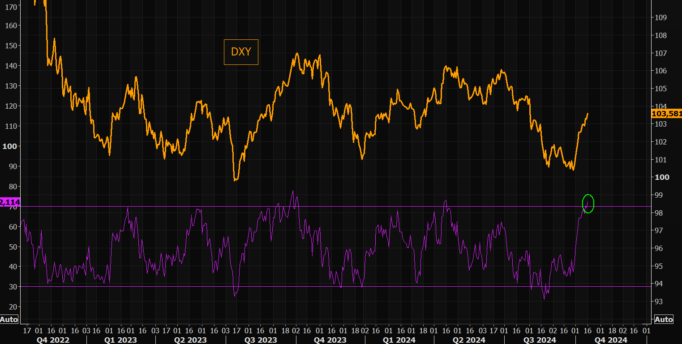Click the 170 value on the left axis

tap(12, 7)
